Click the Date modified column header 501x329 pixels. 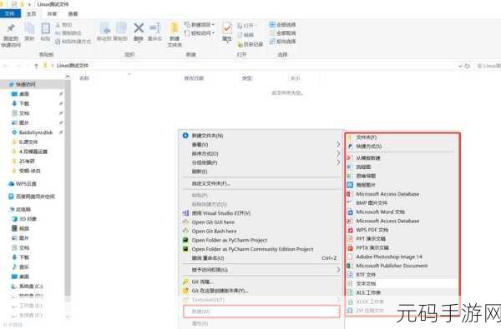click(x=194, y=77)
